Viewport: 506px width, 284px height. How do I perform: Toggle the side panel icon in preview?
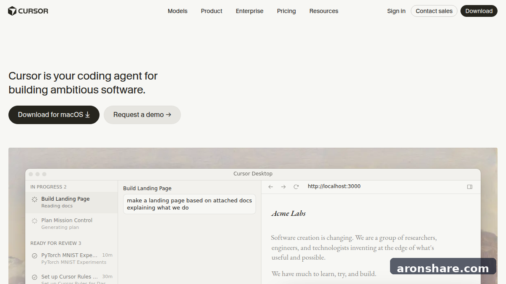click(x=470, y=187)
